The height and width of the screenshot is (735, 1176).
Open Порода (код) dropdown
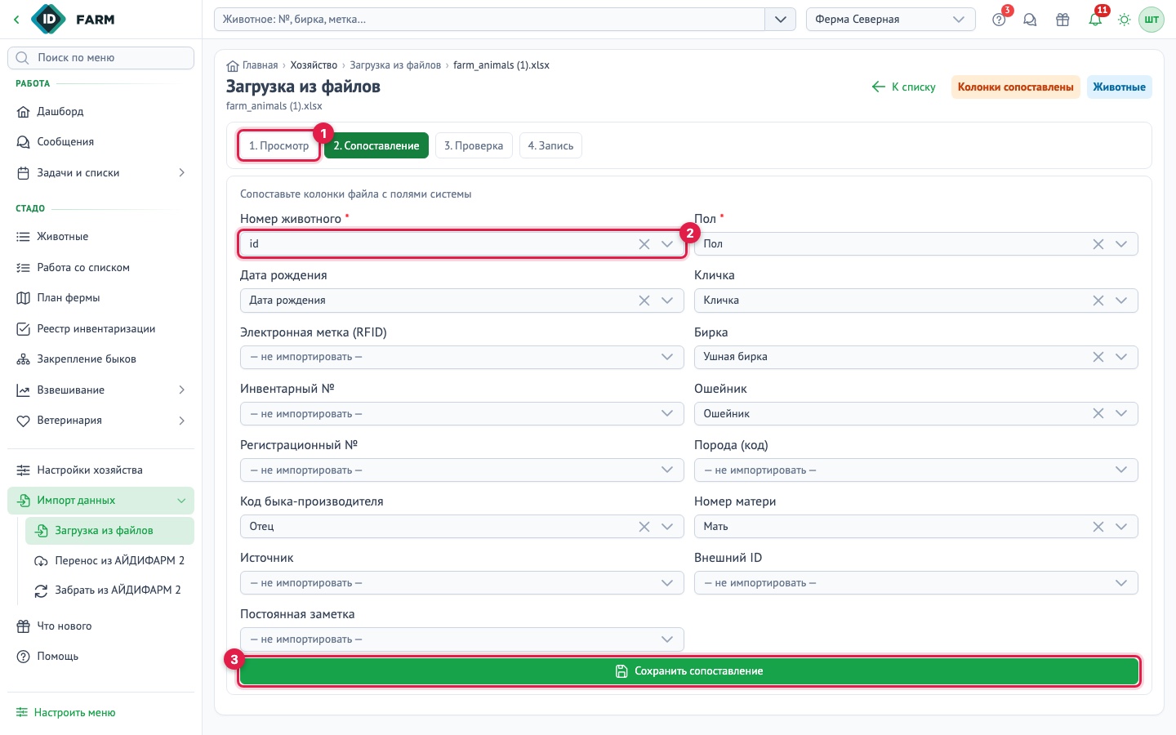click(x=915, y=470)
